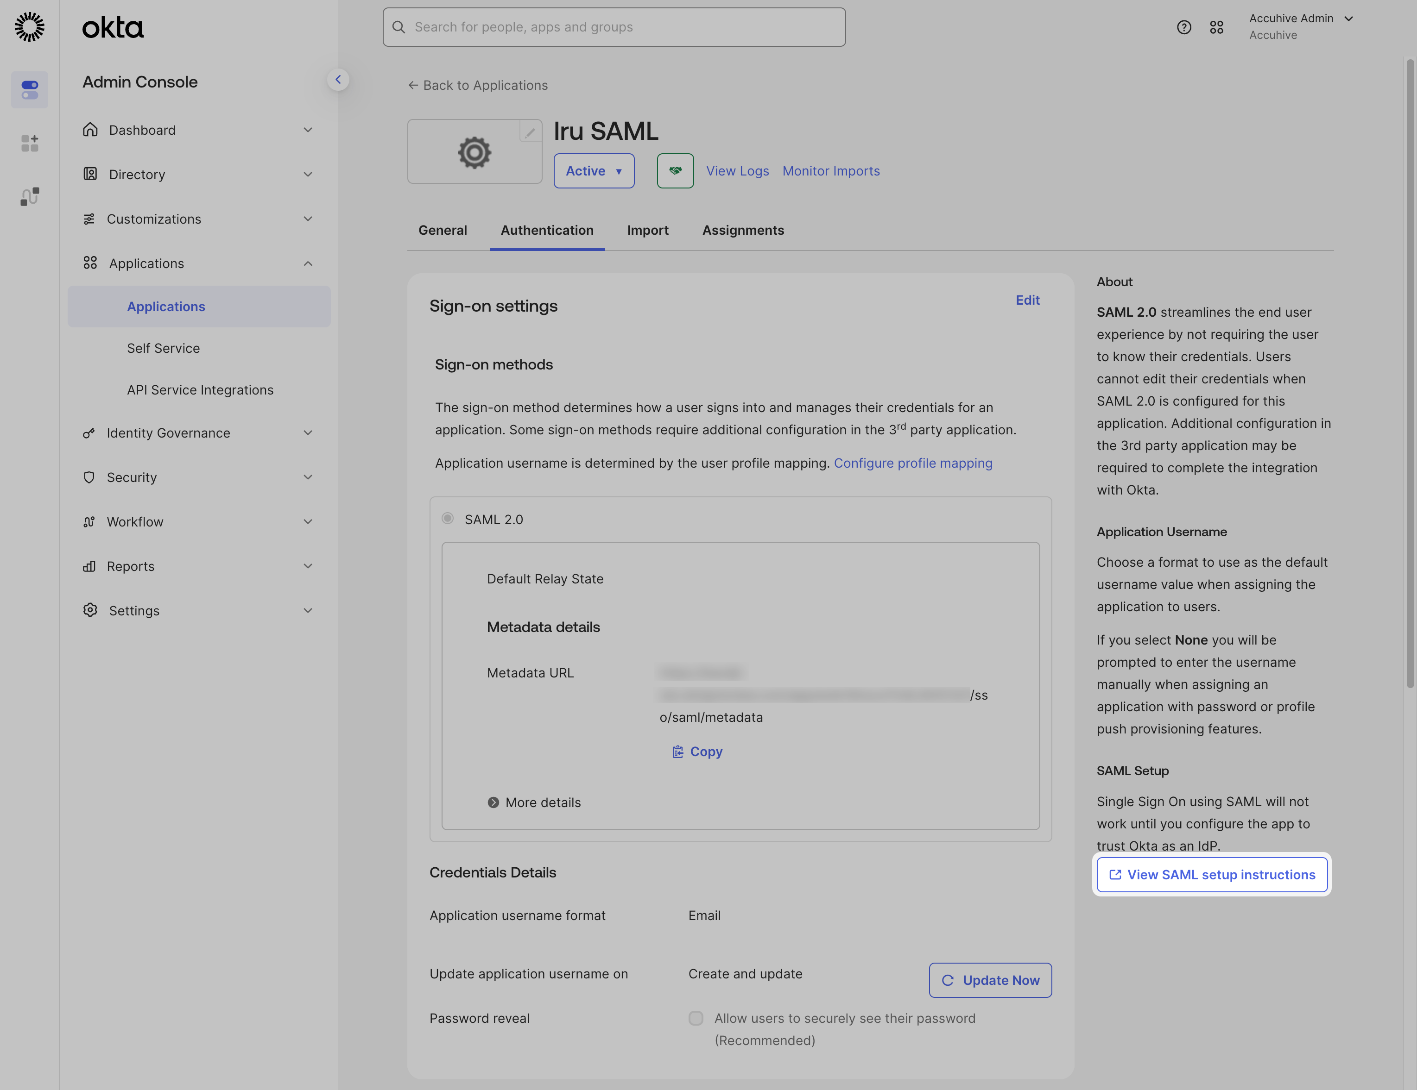Screen dimensions: 1417x1090
Task: Select the Admin Console toggle icon in left rail
Action: coord(30,89)
